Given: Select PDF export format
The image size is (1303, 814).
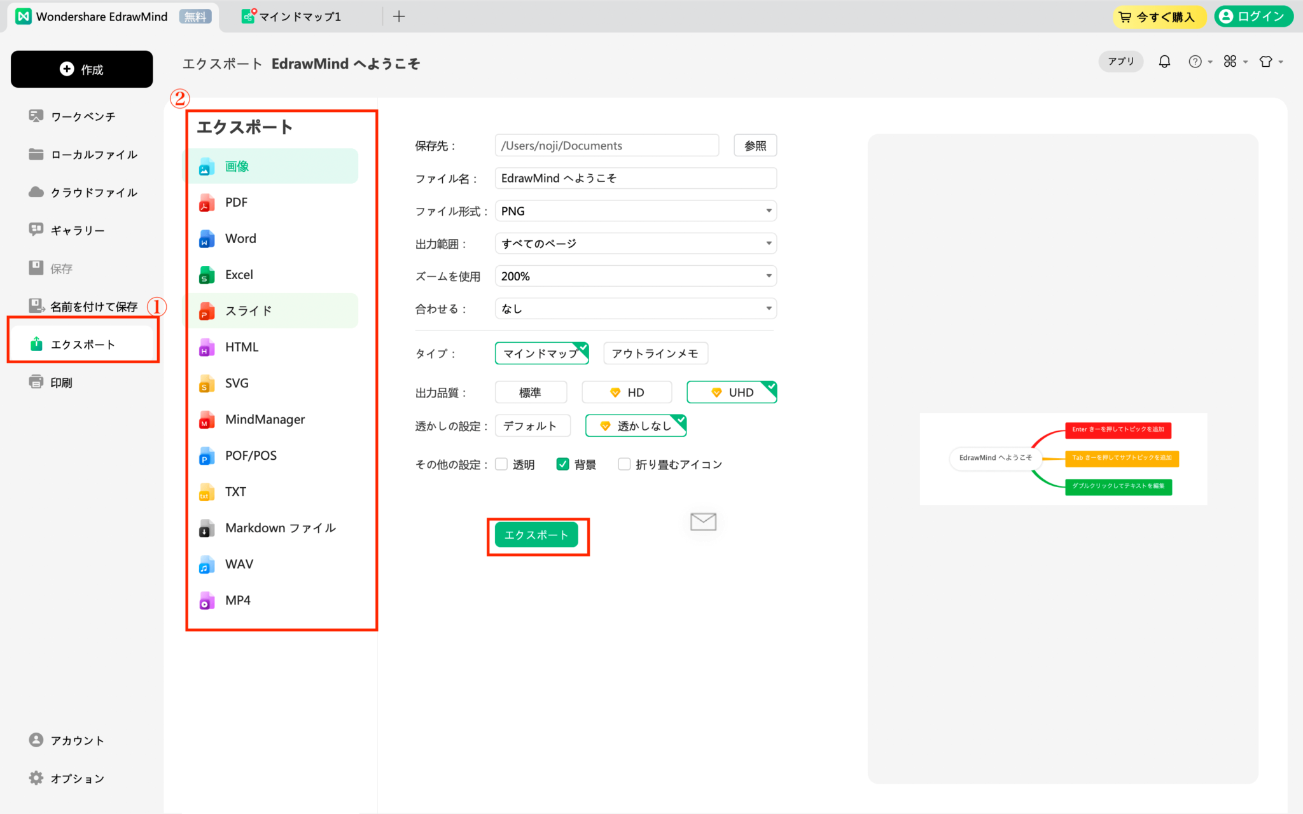Looking at the screenshot, I should 235,202.
